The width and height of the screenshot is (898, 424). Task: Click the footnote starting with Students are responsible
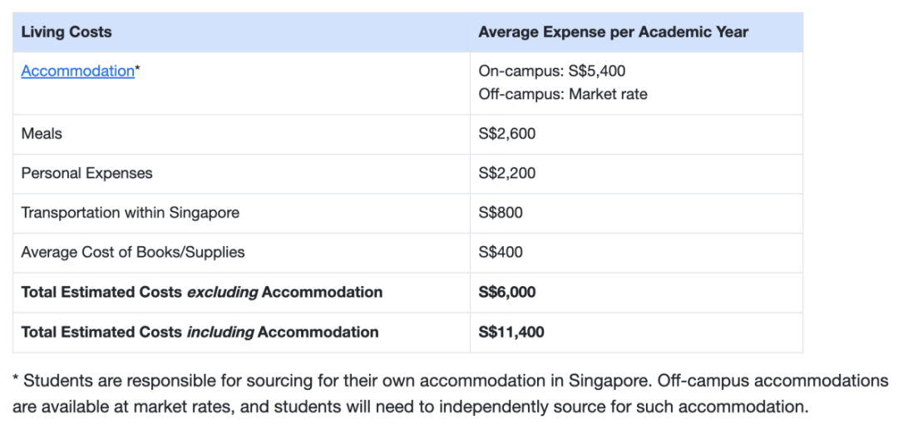coord(450,381)
